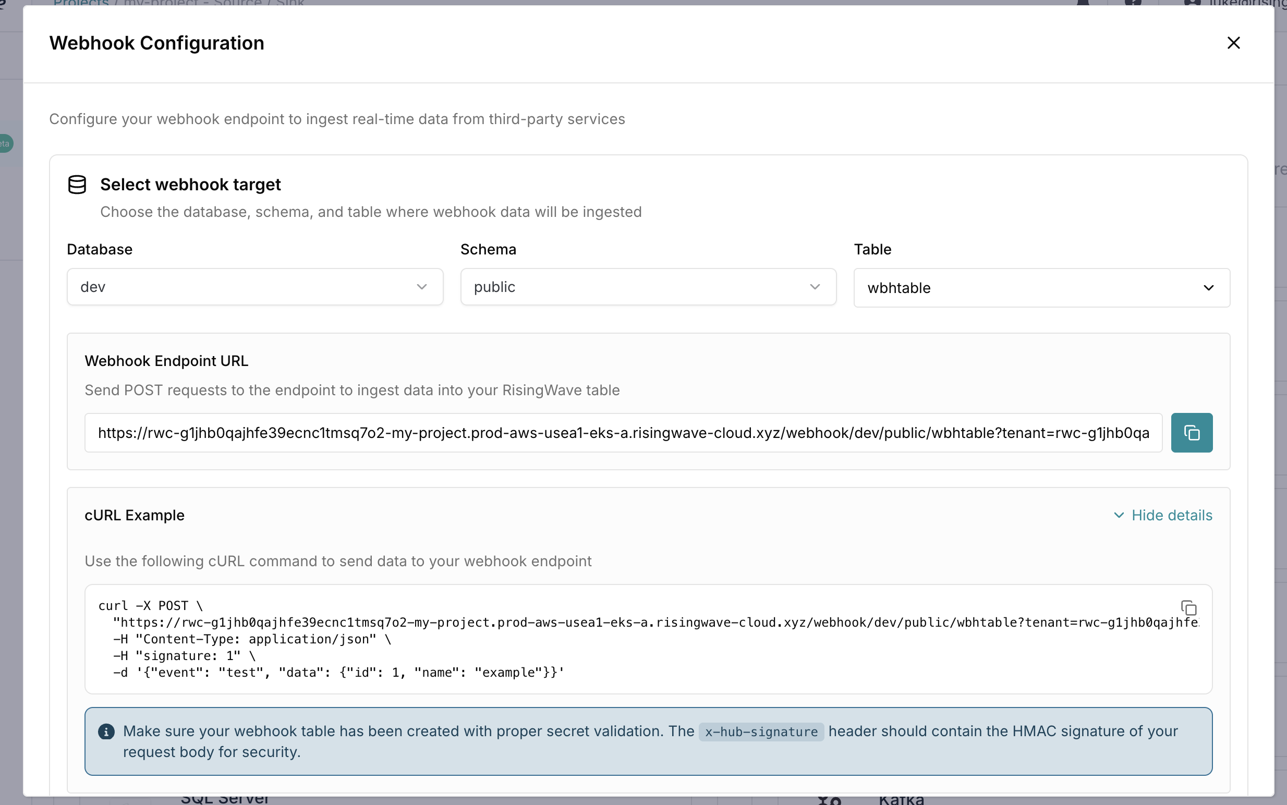Click the info icon in the security notice
1287x805 pixels.
pos(107,731)
